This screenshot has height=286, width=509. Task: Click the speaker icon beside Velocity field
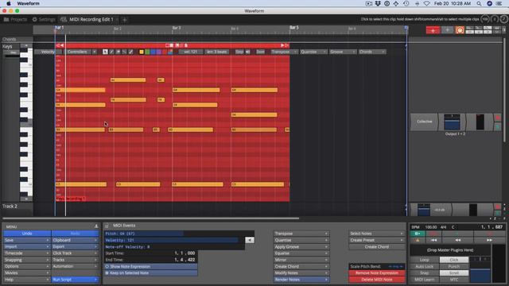[x=250, y=240]
